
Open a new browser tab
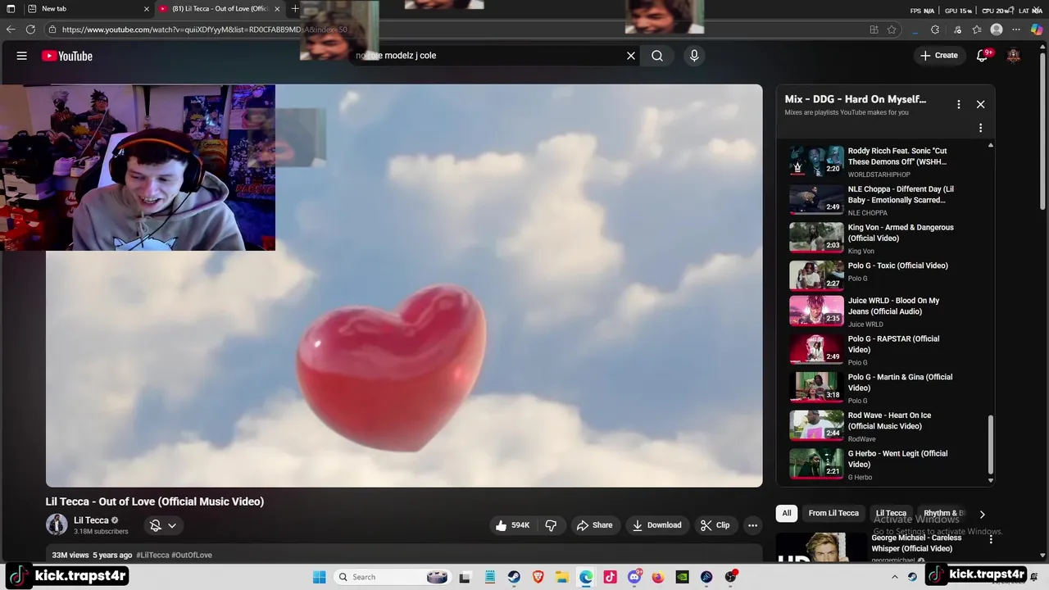tap(295, 9)
